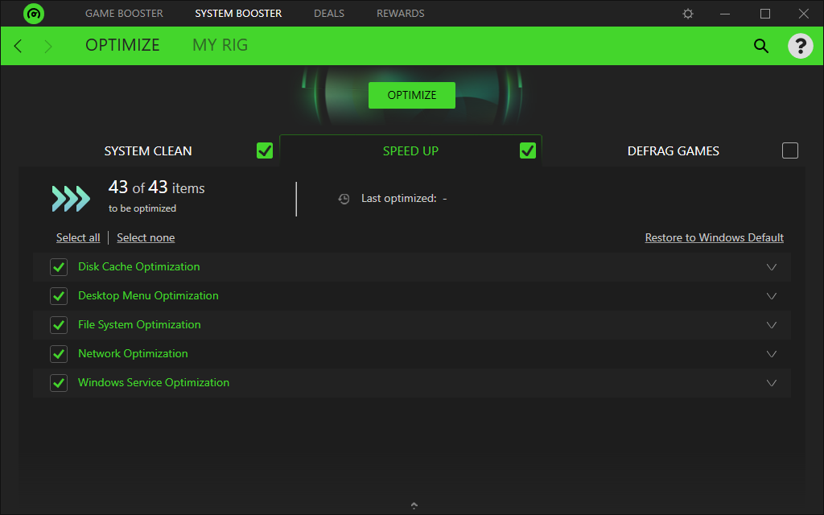
Task: Toggle the System Clean checkbox
Action: [x=265, y=150]
